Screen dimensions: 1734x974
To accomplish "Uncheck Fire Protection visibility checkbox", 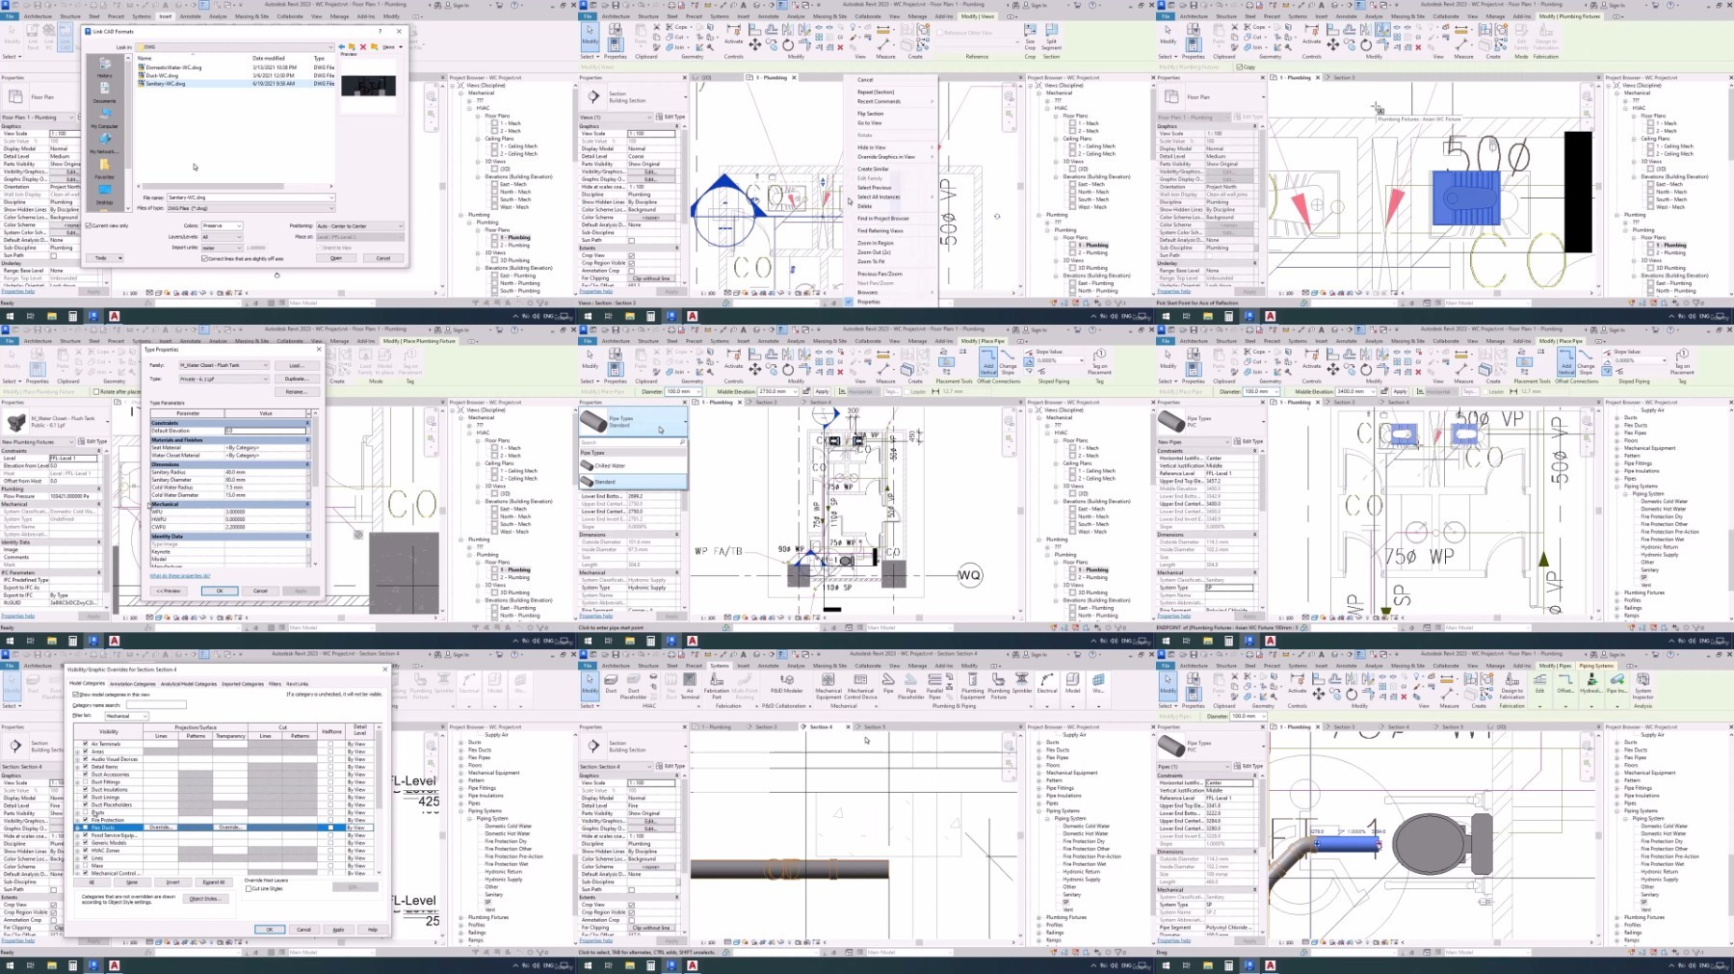I will click(x=85, y=820).
